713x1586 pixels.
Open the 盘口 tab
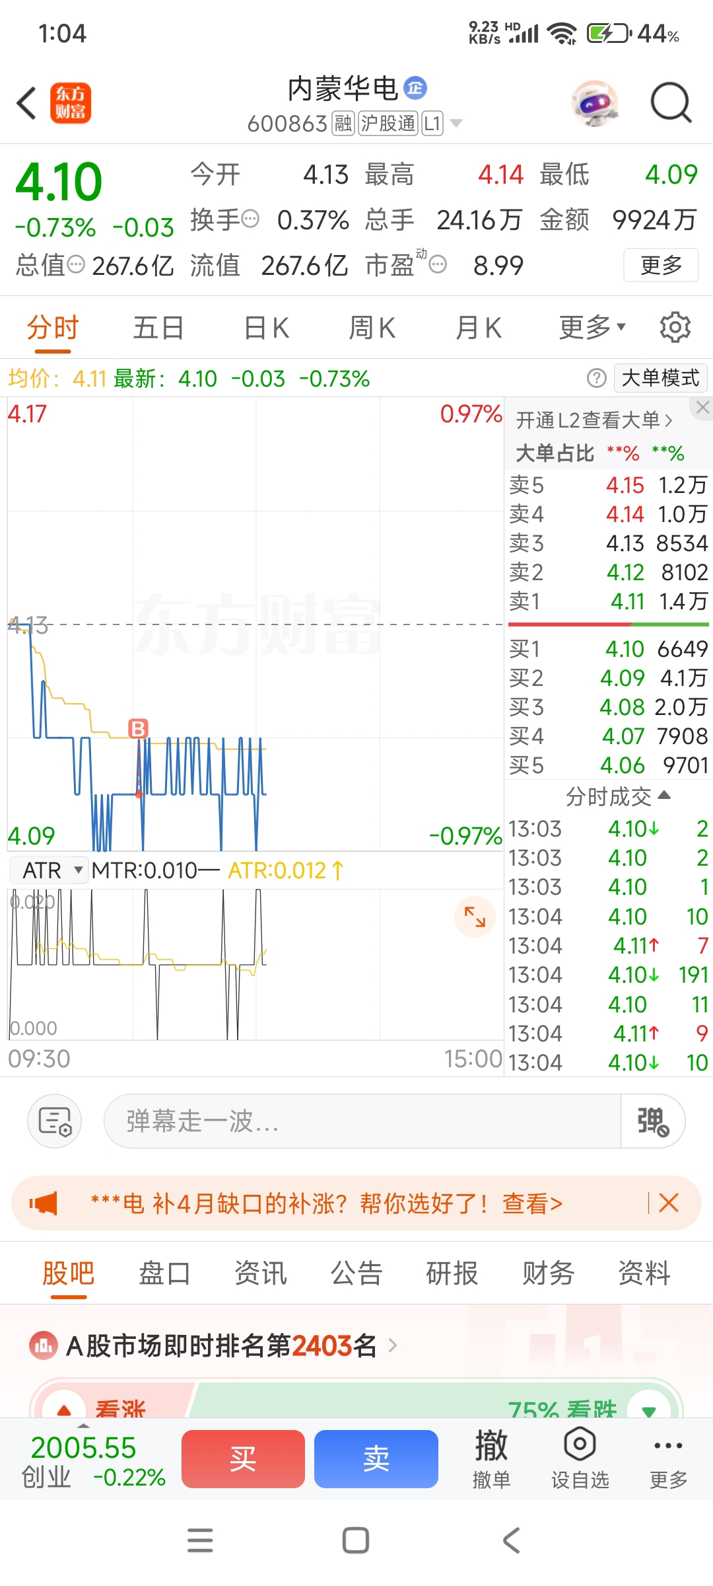[164, 1273]
